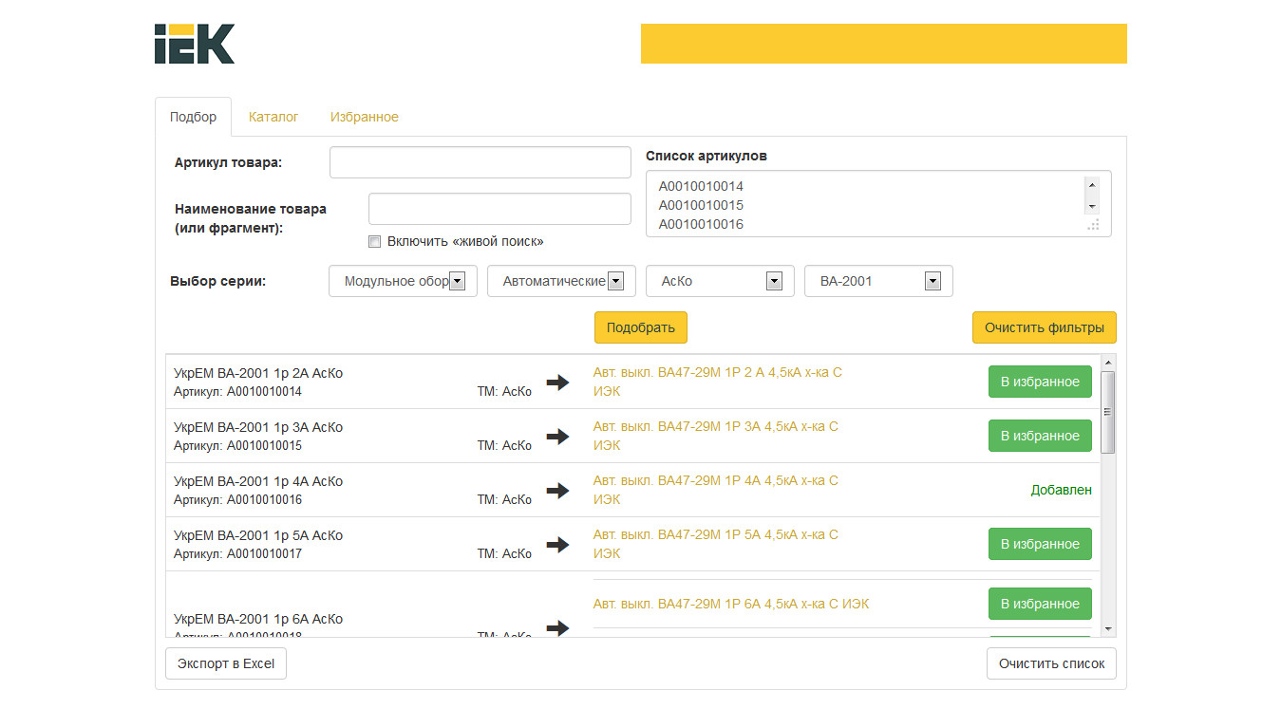Click the article list scroll up arrow
This screenshot has height=709, width=1281.
pos(1092,185)
